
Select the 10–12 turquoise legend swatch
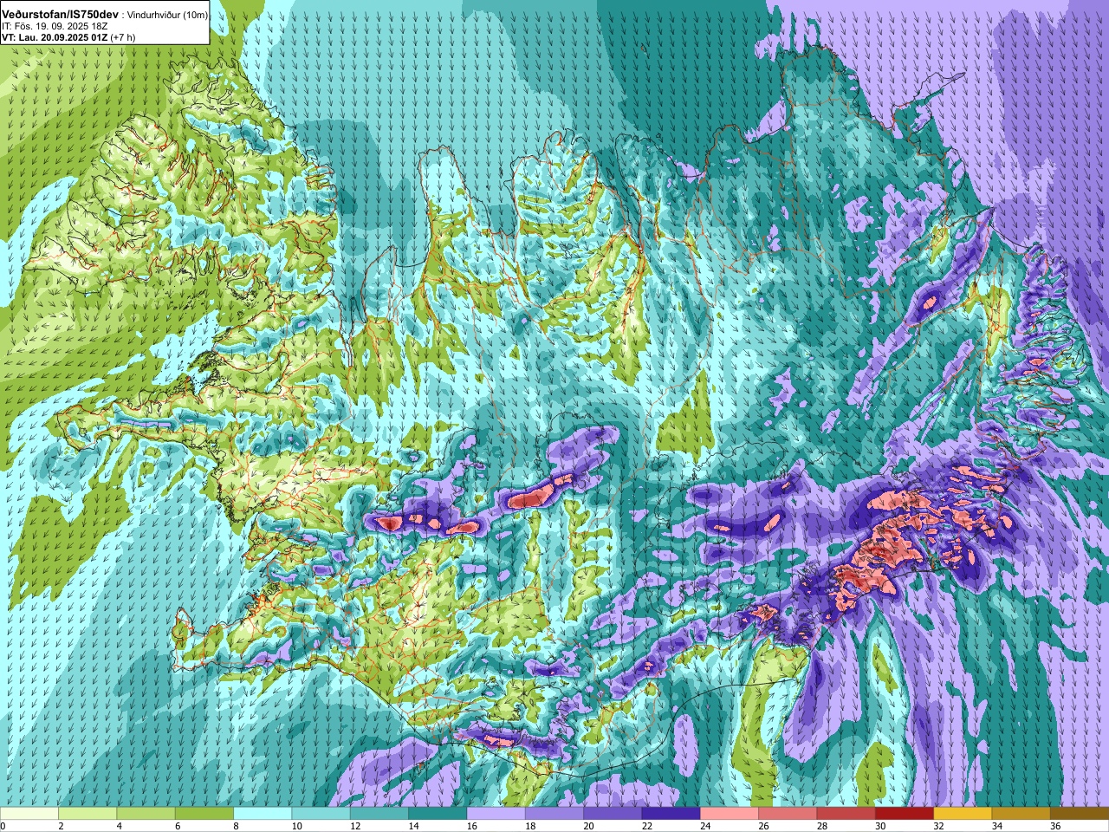[x=321, y=814]
